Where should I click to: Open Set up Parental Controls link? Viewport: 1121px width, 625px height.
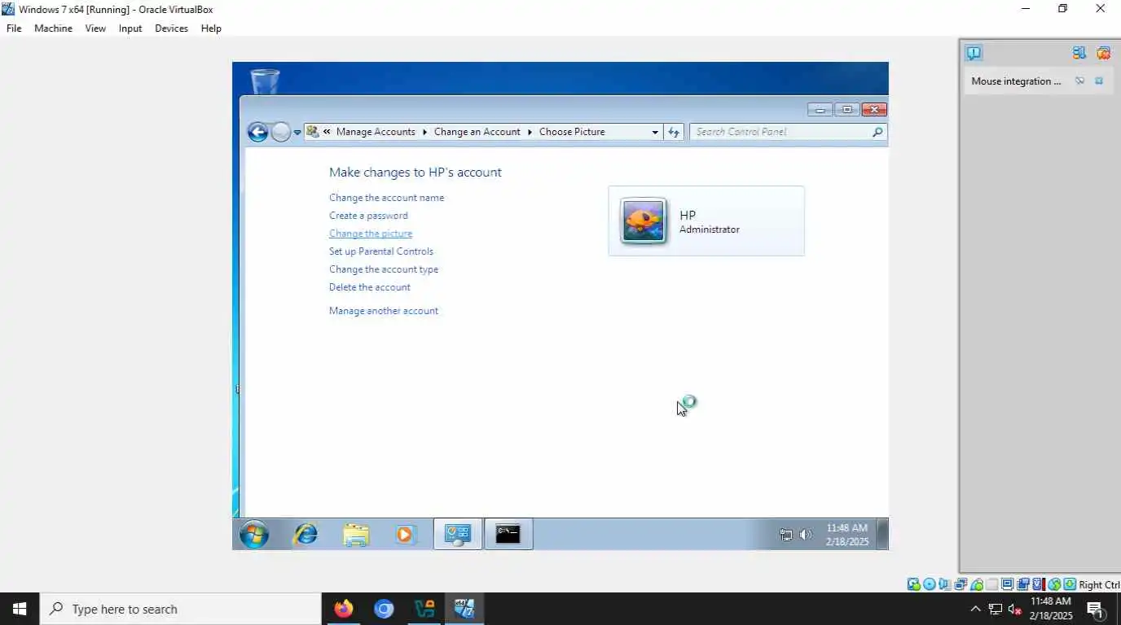click(381, 251)
